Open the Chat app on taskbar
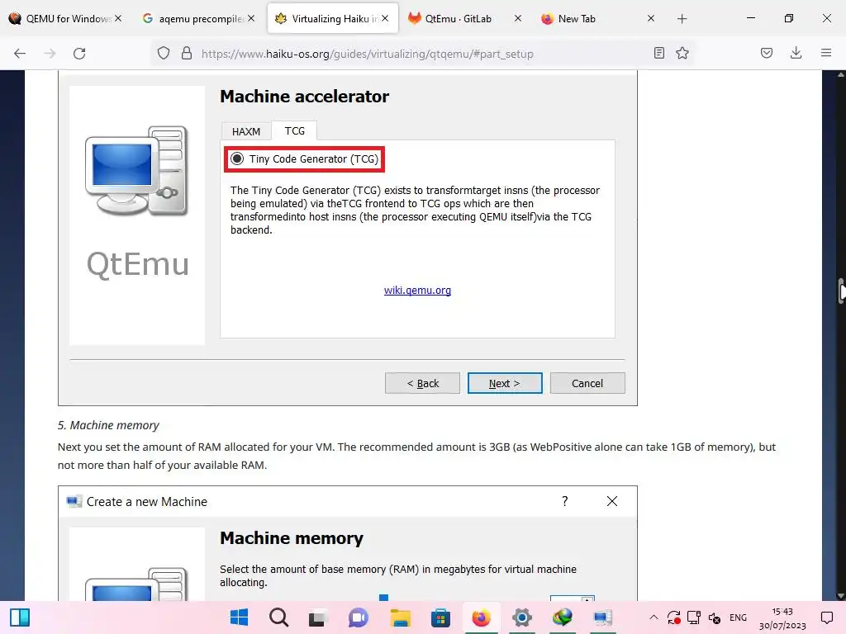Viewport: 846px width, 634px height. click(x=359, y=617)
